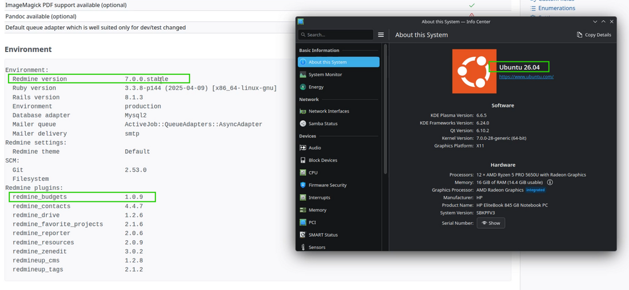Click the Keep Below chevron in Info Center title bar

coord(595,22)
